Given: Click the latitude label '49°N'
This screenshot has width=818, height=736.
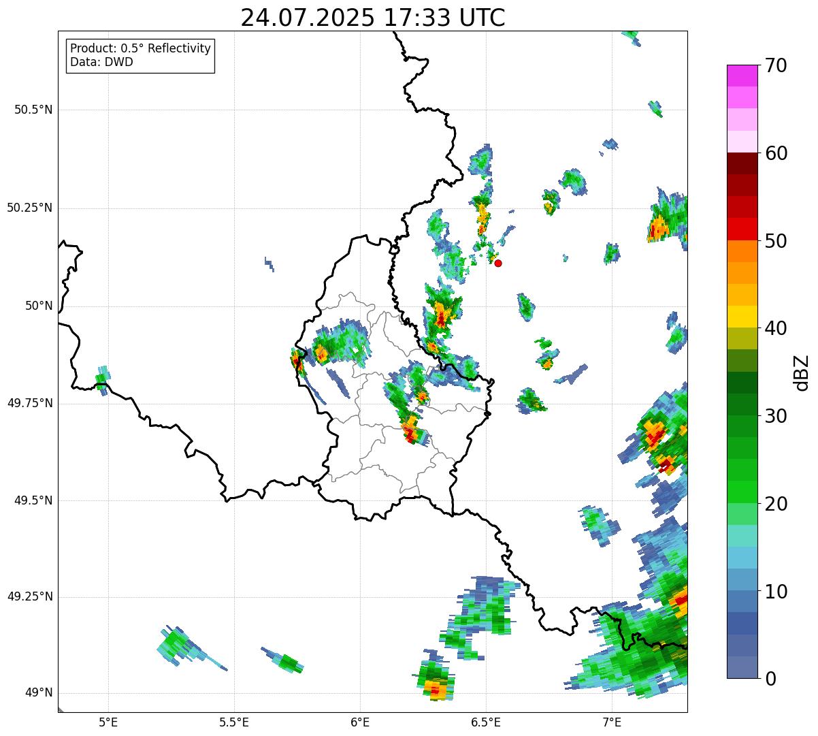Looking at the screenshot, I should click(39, 693).
